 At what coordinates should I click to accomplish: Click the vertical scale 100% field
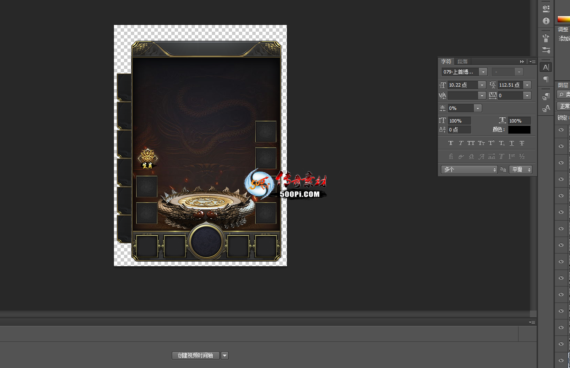click(459, 121)
